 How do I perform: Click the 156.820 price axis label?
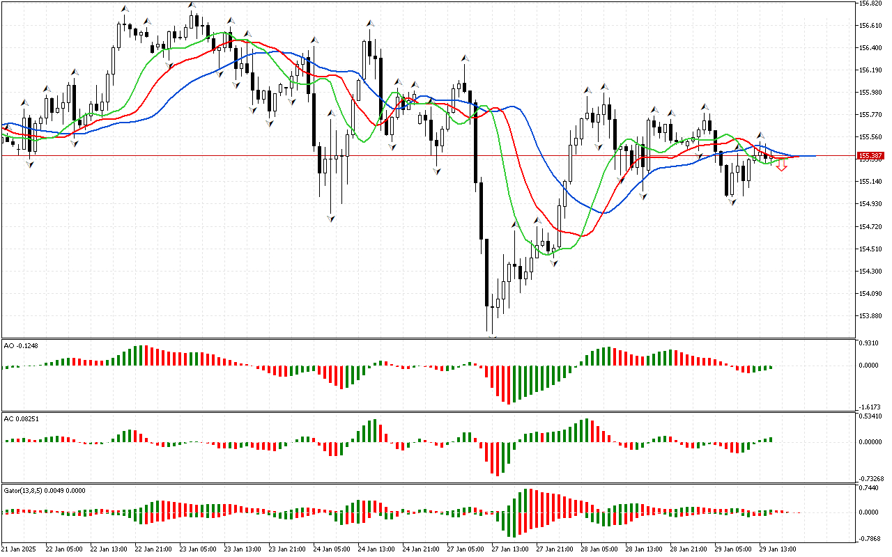tap(870, 3)
